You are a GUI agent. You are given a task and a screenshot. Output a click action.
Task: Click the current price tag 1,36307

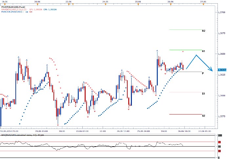tap(222, 70)
